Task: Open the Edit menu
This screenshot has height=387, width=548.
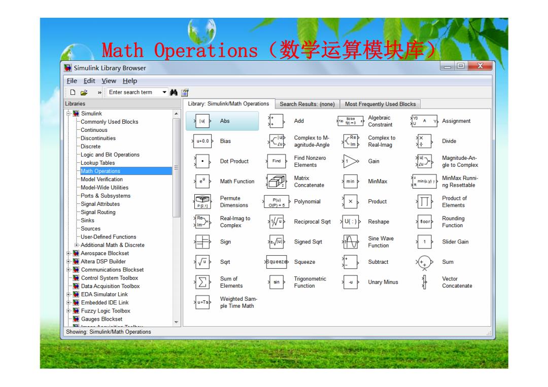Action: pos(89,81)
